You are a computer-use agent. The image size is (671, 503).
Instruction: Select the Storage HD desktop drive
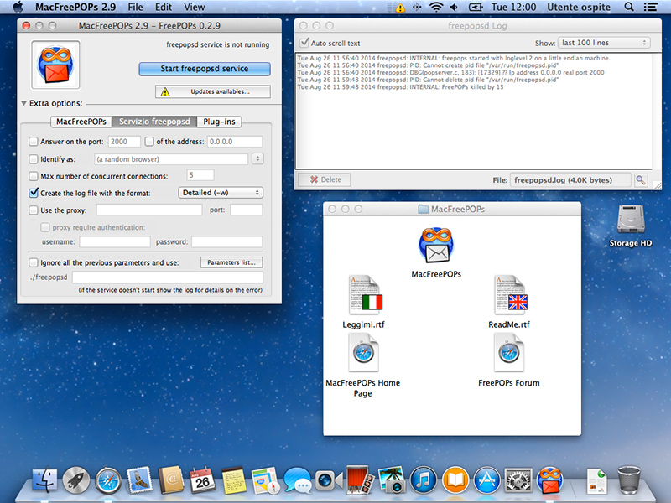coord(631,220)
